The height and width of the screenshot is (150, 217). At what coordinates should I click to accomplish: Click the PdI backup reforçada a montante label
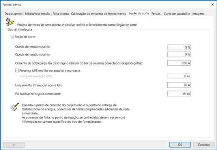(38, 94)
